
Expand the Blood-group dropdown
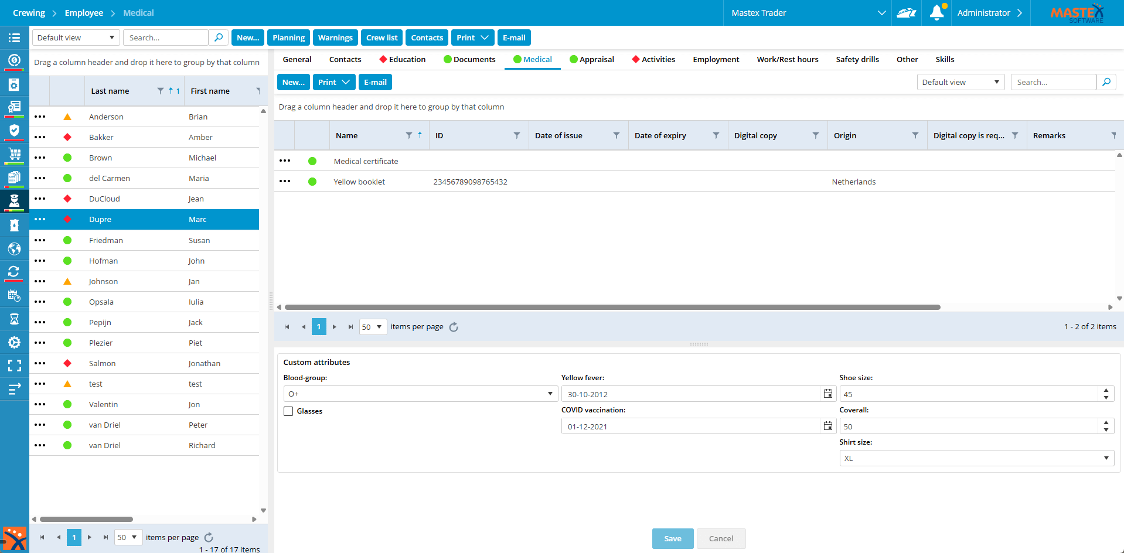(550, 394)
